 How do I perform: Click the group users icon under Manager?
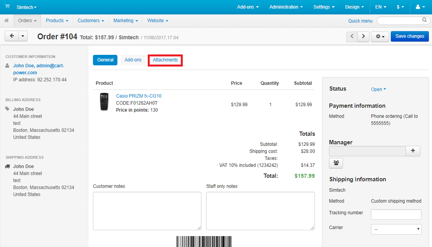coord(336,163)
